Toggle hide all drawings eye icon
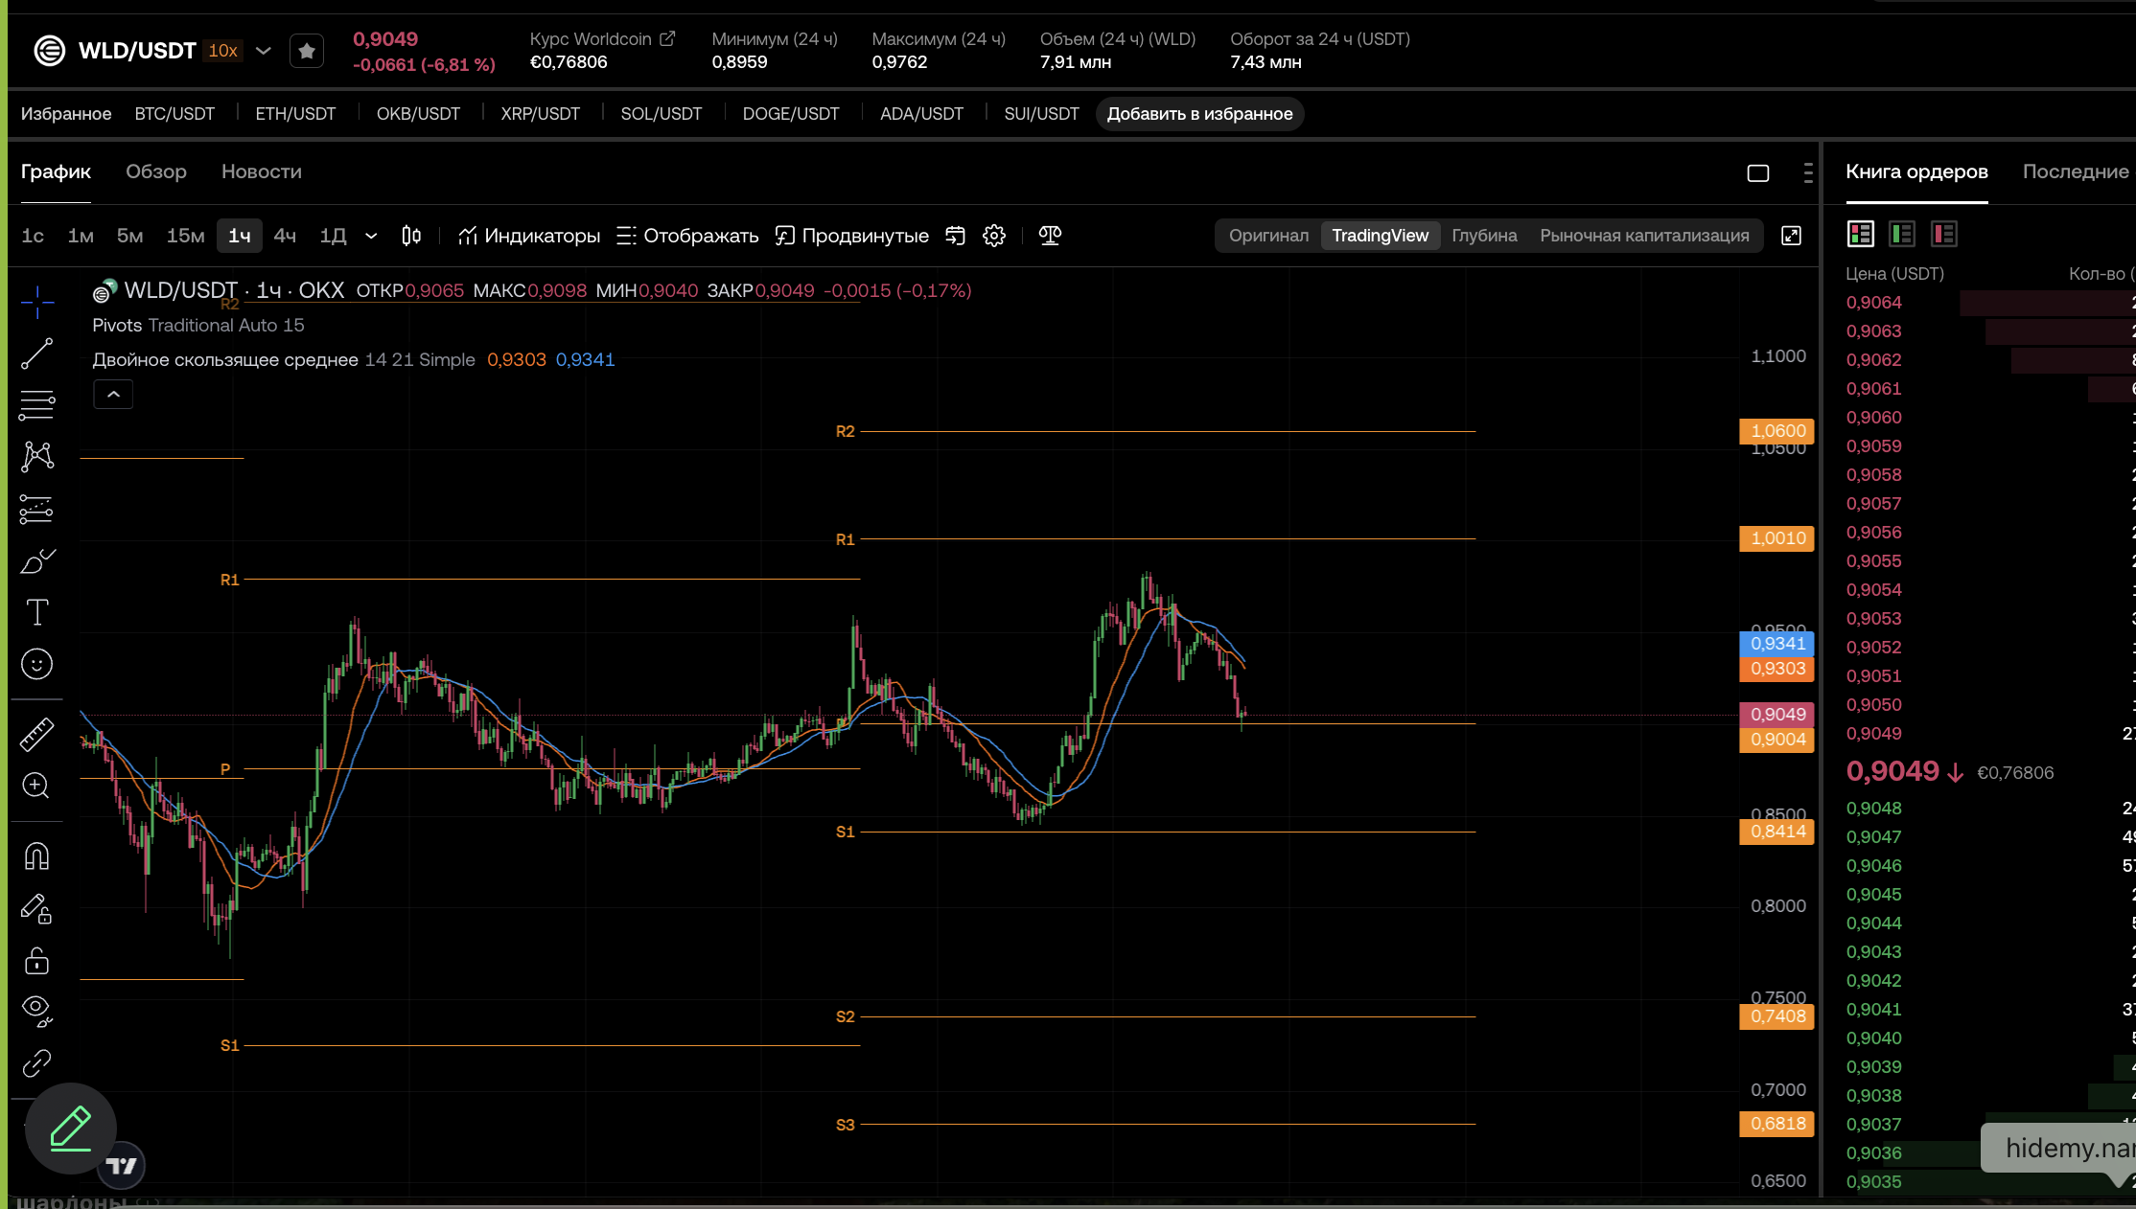Viewport: 2136px width, 1209px height. 37,1011
